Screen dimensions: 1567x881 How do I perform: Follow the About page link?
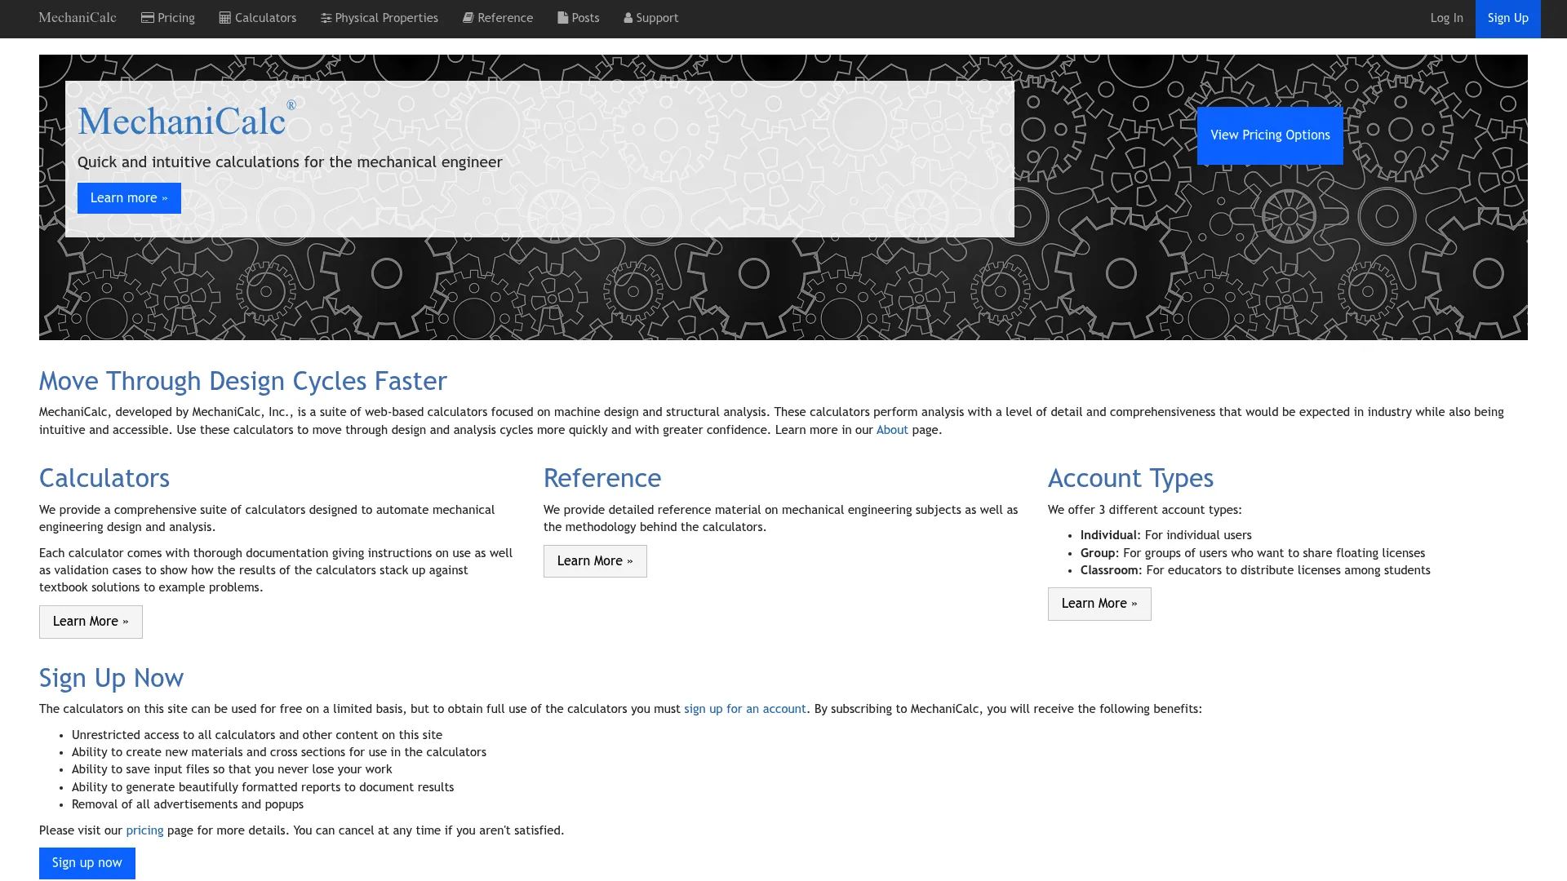892,430
